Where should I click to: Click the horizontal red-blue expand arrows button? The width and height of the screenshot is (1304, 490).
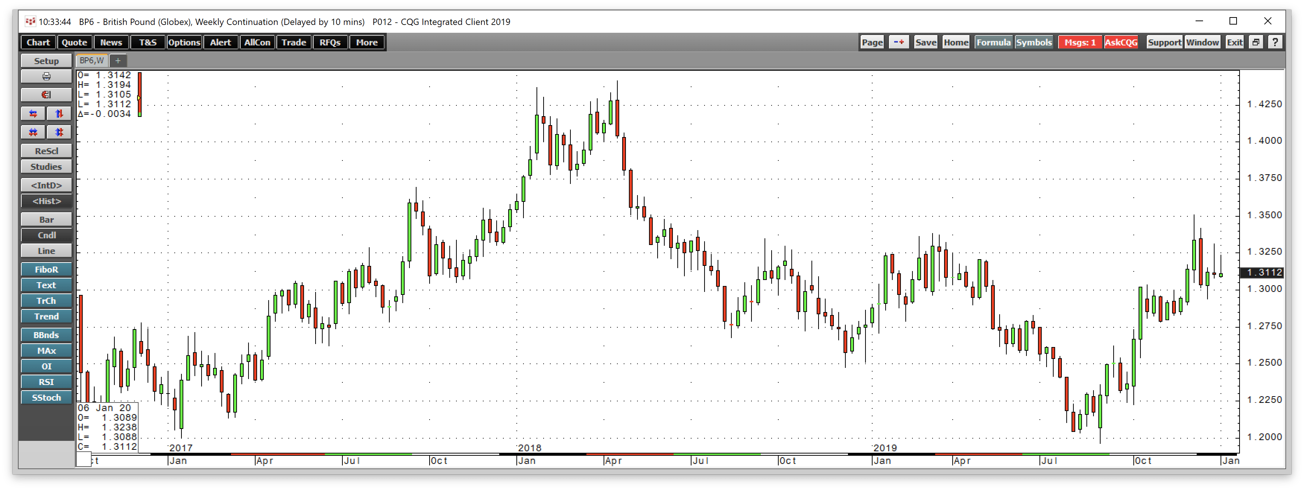34,114
